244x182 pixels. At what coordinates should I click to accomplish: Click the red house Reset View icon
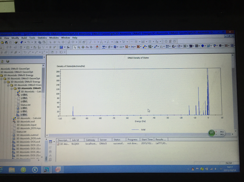(x=97, y=47)
